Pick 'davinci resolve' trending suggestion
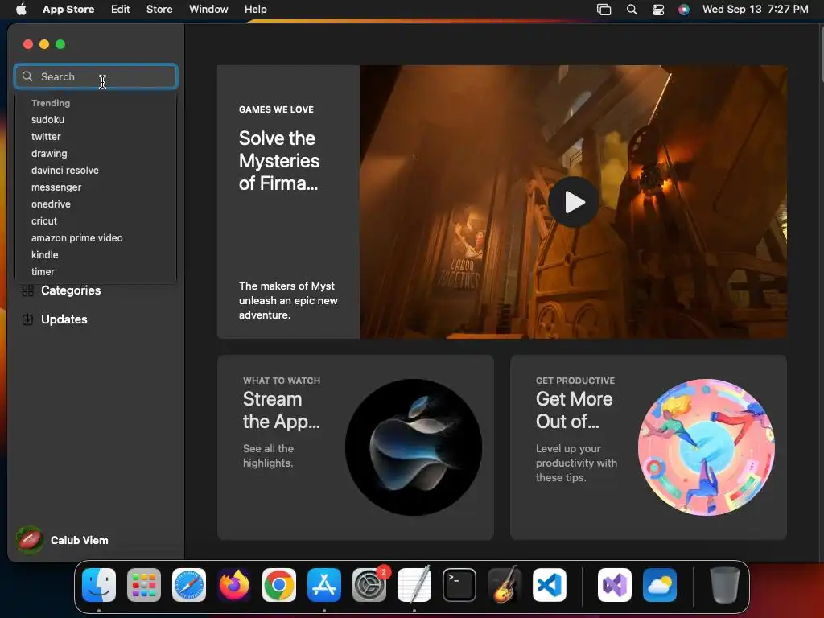 coord(64,171)
